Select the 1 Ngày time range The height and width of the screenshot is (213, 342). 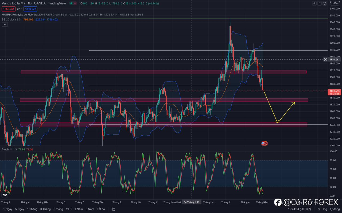coord(8,209)
